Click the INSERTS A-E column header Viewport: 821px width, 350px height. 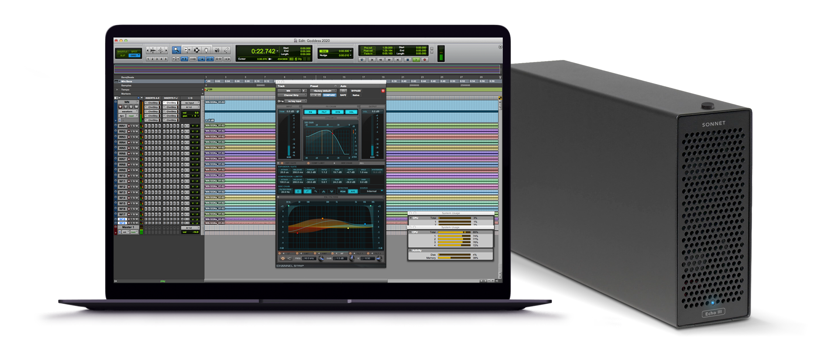pyautogui.click(x=152, y=98)
